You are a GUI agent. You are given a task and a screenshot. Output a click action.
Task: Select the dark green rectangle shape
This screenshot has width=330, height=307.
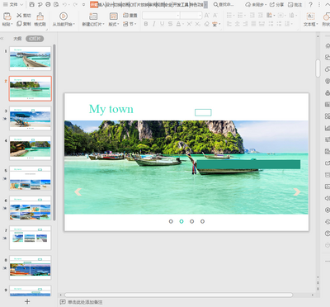point(248,164)
